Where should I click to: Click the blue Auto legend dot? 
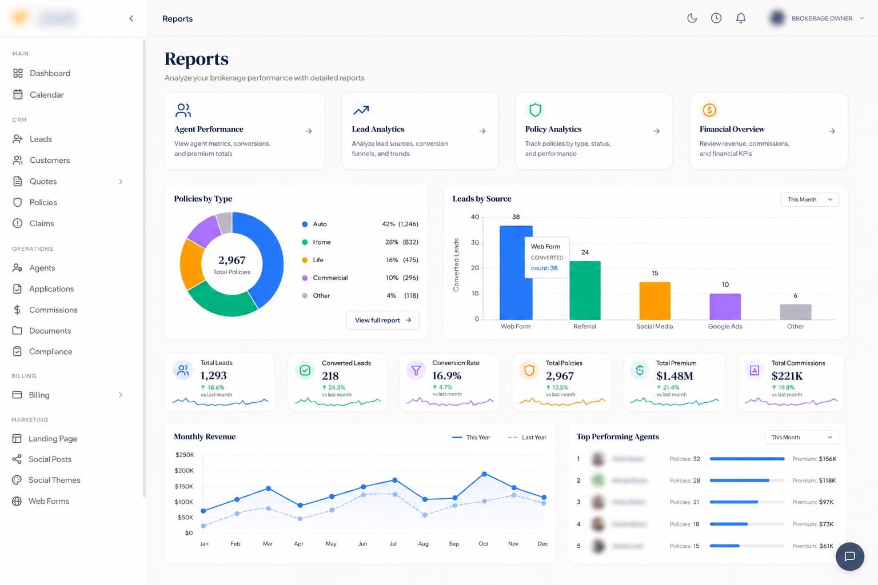305,224
